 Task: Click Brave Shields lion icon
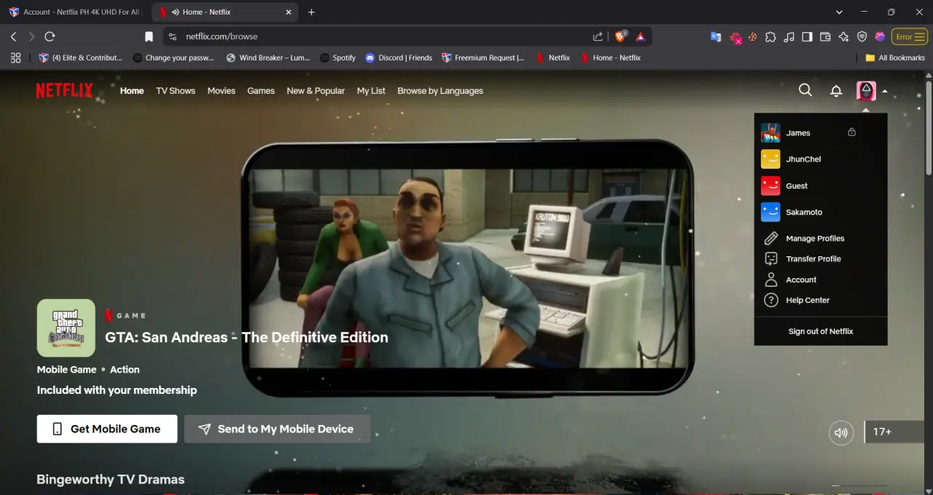click(x=621, y=36)
